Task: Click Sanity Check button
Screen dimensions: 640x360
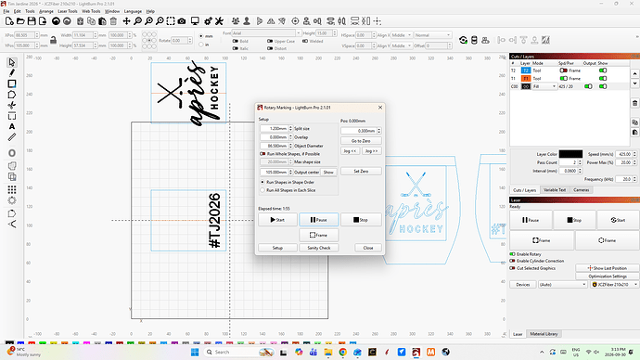Action: (x=319, y=248)
